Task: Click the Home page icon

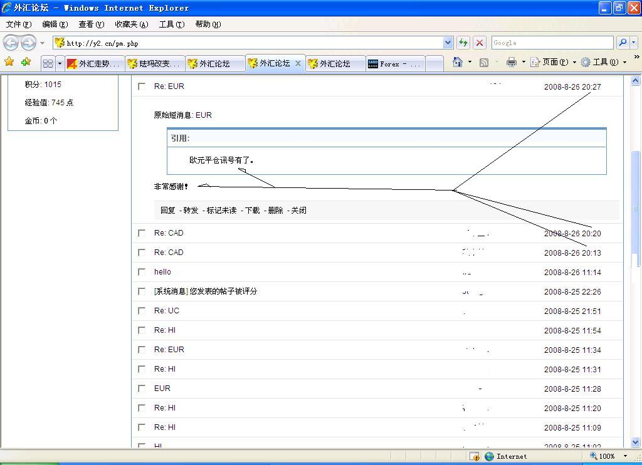Action: click(x=457, y=62)
